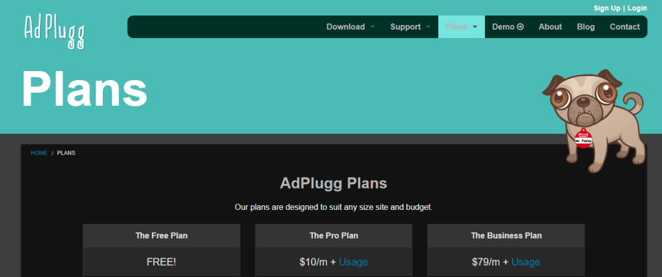The width and height of the screenshot is (662, 277).
Task: Expand the Download menu arrow
Action: 372,27
